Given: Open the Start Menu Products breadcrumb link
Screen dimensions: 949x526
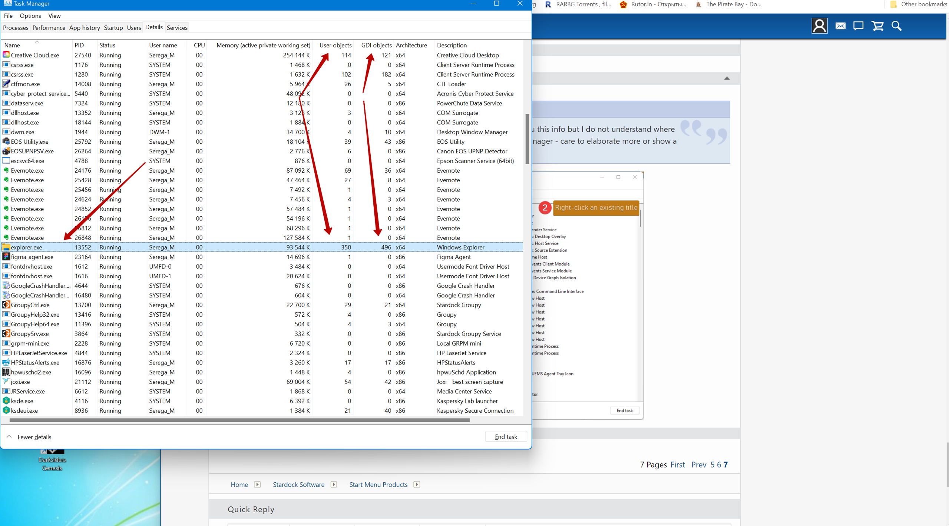Looking at the screenshot, I should [x=378, y=485].
